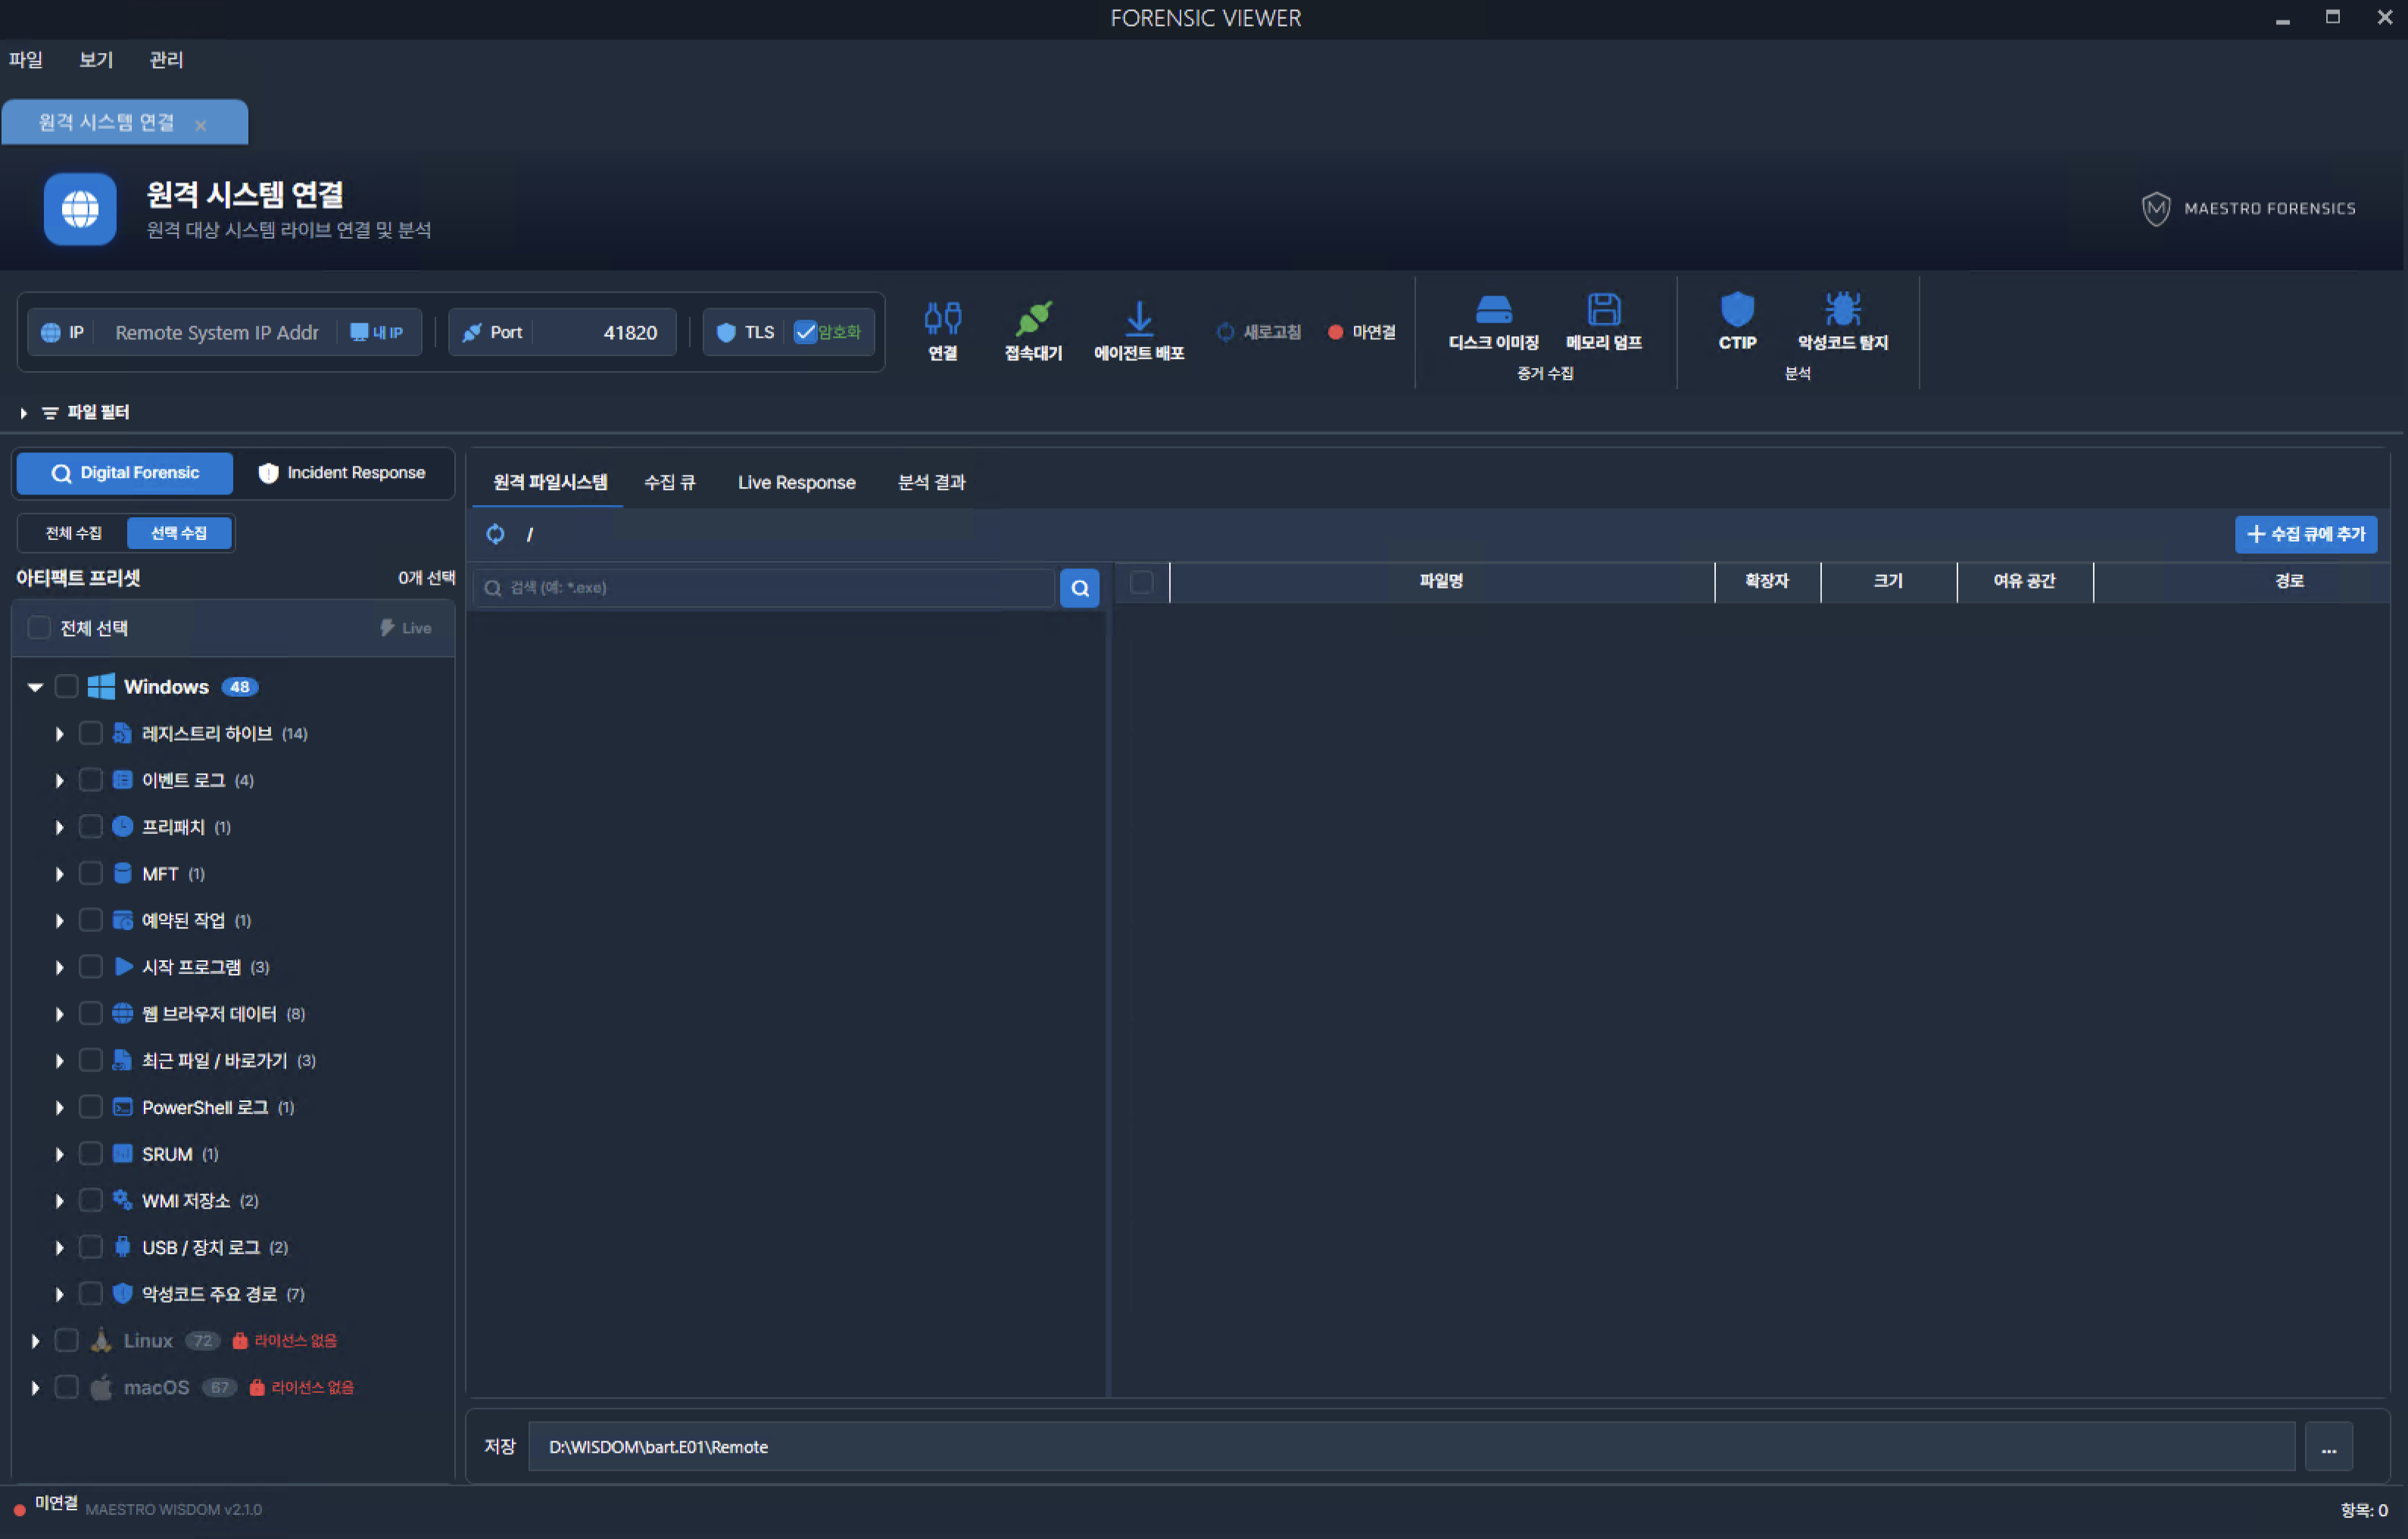Click the 내 IP monitor button
2408x1539 pixels.
pyautogui.click(x=377, y=332)
